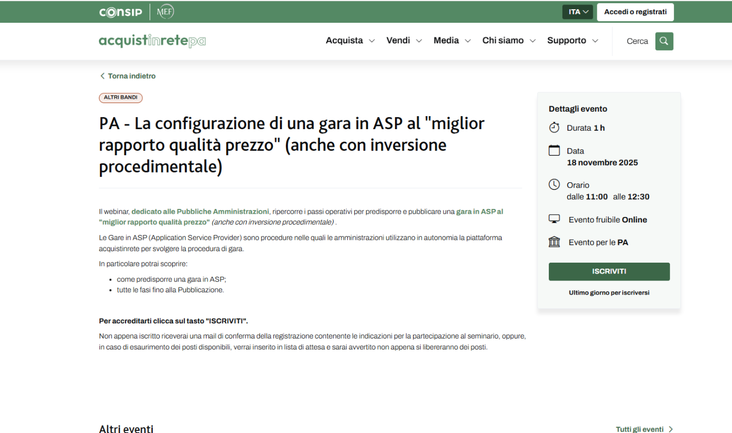Click the calendar Data icon
The height and width of the screenshot is (433, 732).
[554, 151]
